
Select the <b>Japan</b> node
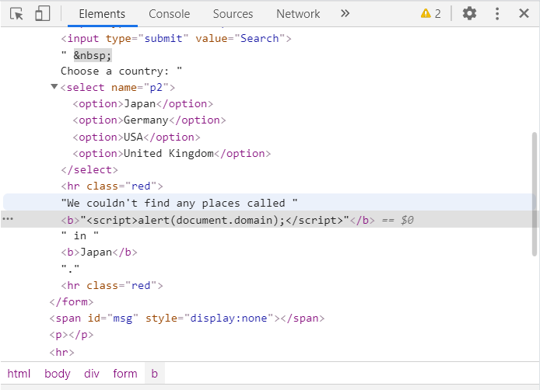pyautogui.click(x=99, y=252)
